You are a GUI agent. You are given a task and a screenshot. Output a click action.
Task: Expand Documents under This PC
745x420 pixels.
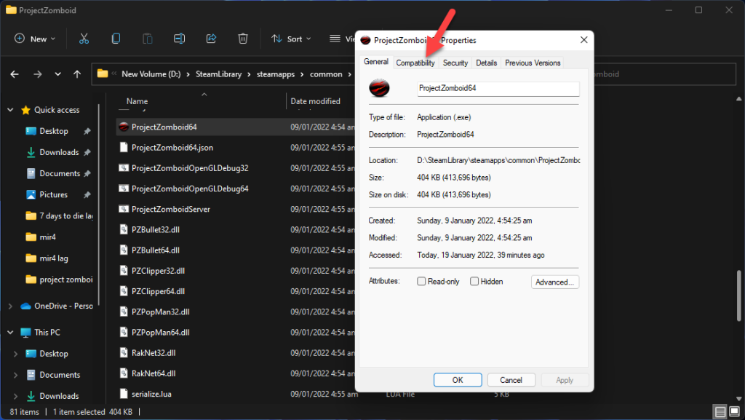(x=16, y=375)
